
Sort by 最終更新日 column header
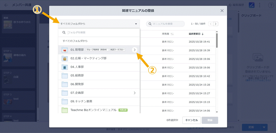(x=196, y=34)
